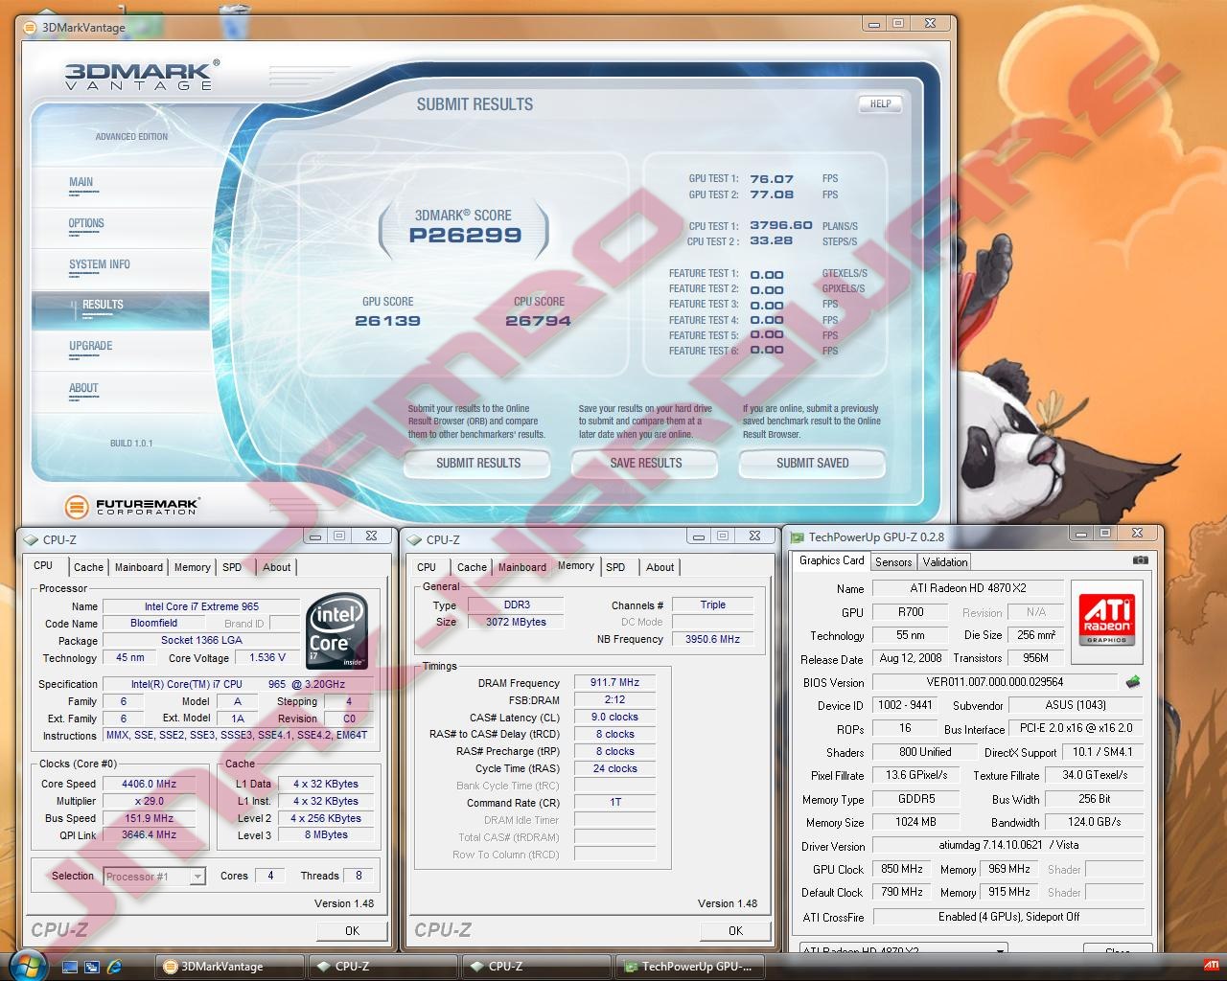Open Upgrade in 3DMark sidebar

click(x=91, y=346)
